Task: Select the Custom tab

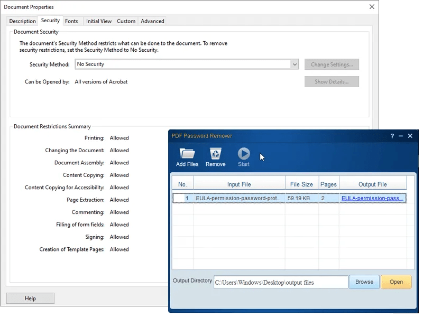Action: [x=126, y=21]
